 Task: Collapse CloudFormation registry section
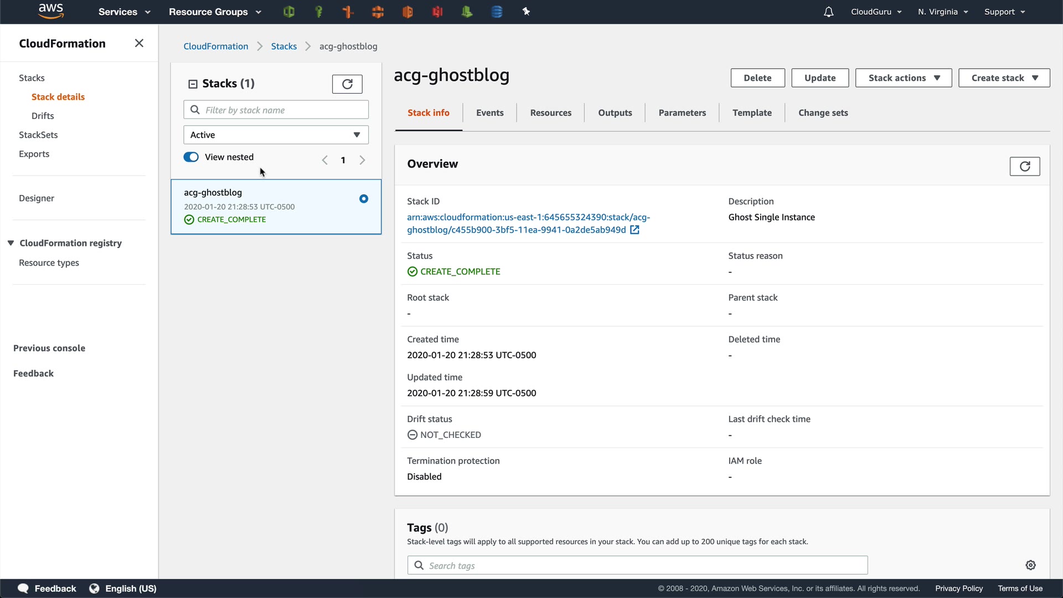pyautogui.click(x=11, y=243)
